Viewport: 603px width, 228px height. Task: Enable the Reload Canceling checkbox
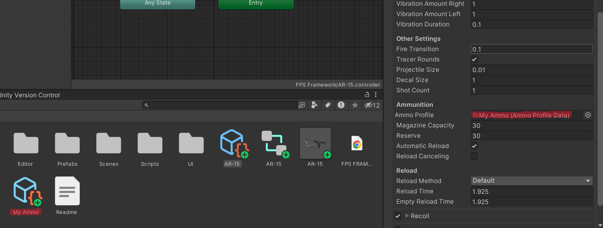pyautogui.click(x=474, y=156)
